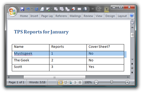The image size is (142, 94).
Task: Open the View ribbon tab
Action: pos(99,16)
